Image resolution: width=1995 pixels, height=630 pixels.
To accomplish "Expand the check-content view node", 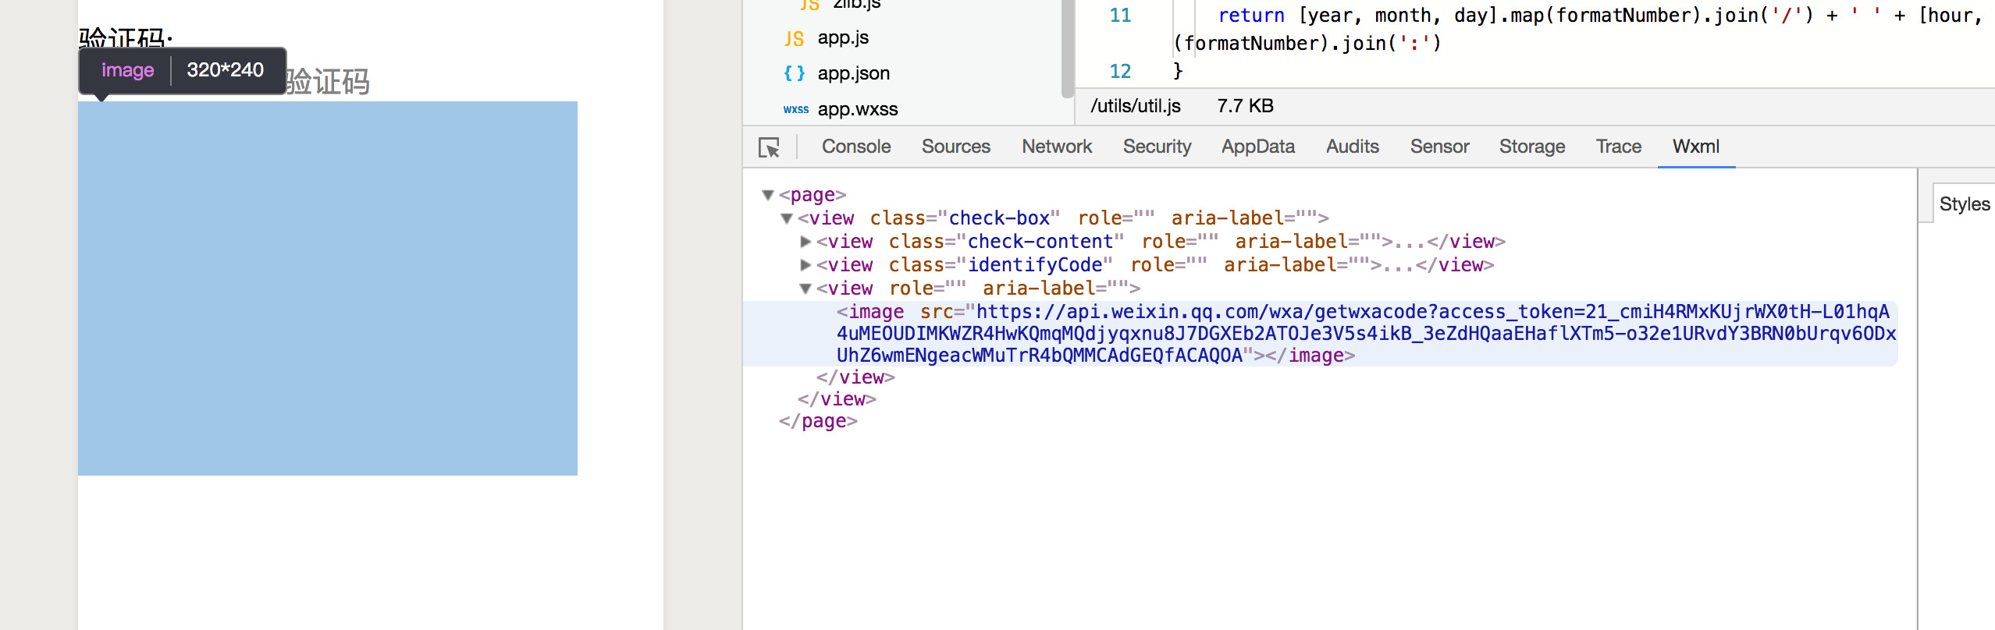I will (805, 242).
